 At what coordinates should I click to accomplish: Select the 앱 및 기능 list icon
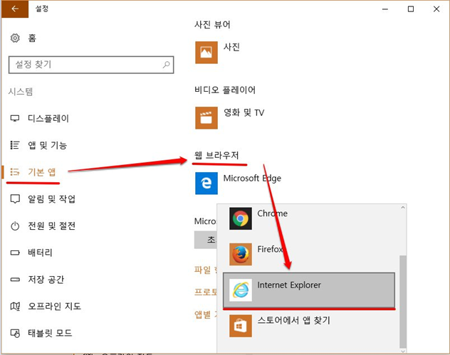click(x=15, y=145)
